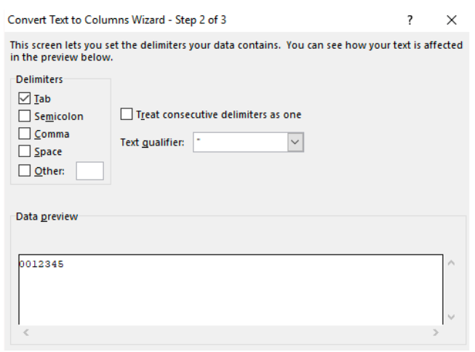The width and height of the screenshot is (475, 352).
Task: Click the vertical scrollbar track beside the preview
Action: click(x=451, y=290)
